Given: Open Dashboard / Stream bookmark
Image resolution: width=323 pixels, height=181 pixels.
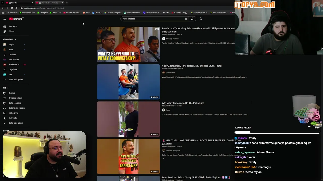Looking at the screenshot, I should point(132,13).
